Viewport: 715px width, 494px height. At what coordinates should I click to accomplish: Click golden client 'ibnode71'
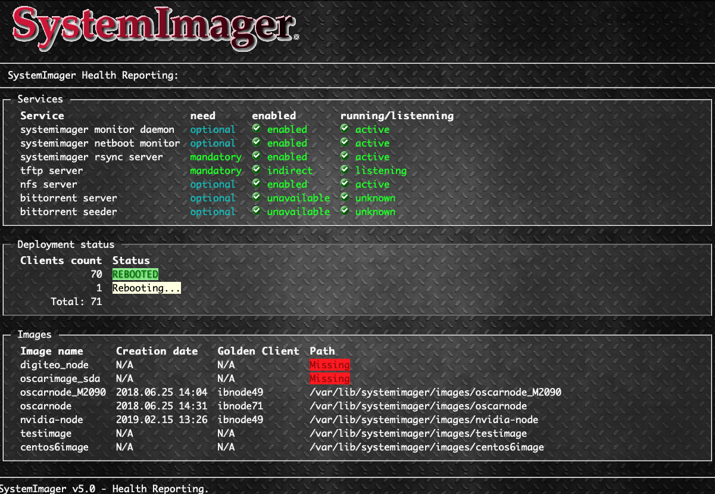click(x=241, y=406)
